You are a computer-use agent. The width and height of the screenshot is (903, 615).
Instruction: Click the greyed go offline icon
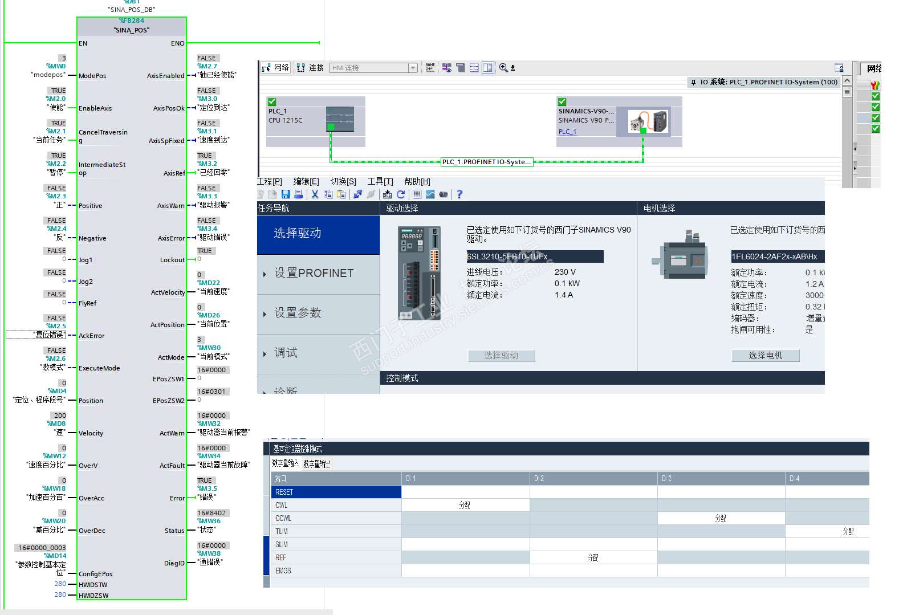[x=371, y=194]
